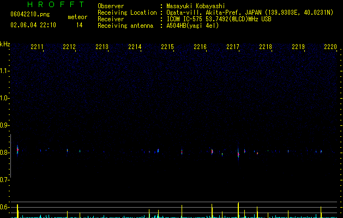Click the 2213 time marker

(102, 47)
